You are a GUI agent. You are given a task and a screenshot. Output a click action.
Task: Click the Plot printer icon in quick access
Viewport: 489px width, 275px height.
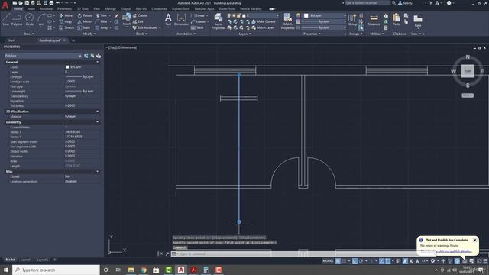pos(51,3)
